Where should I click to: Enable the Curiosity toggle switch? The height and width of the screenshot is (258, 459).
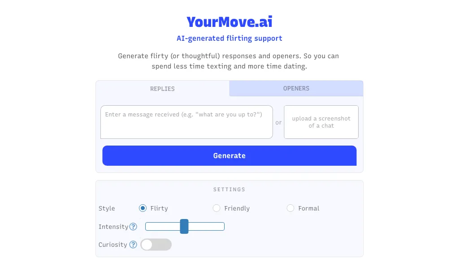[x=156, y=245]
